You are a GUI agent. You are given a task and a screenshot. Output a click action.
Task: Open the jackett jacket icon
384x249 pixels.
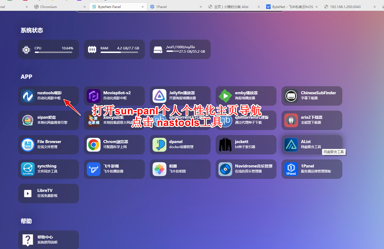point(225,145)
